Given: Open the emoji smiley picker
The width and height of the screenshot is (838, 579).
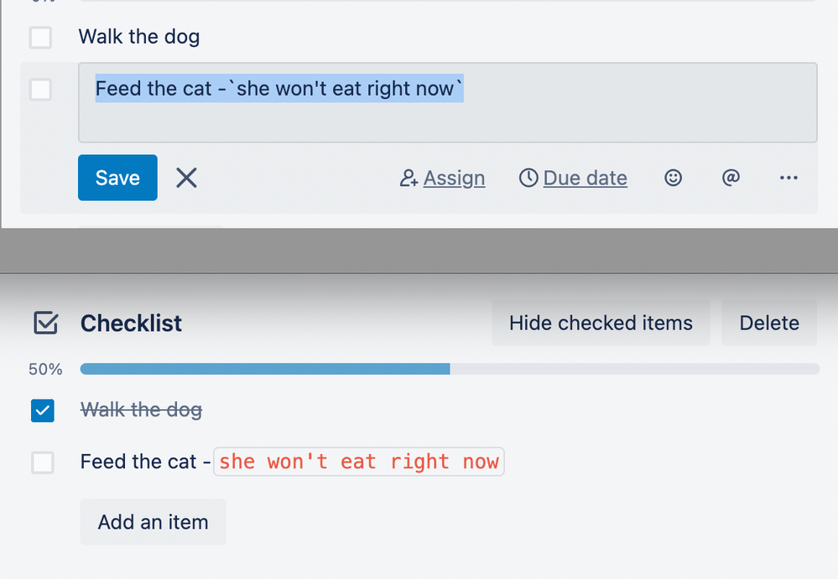Looking at the screenshot, I should [x=673, y=178].
